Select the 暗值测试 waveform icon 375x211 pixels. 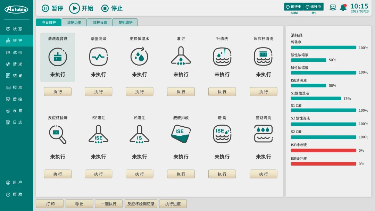(x=98, y=57)
